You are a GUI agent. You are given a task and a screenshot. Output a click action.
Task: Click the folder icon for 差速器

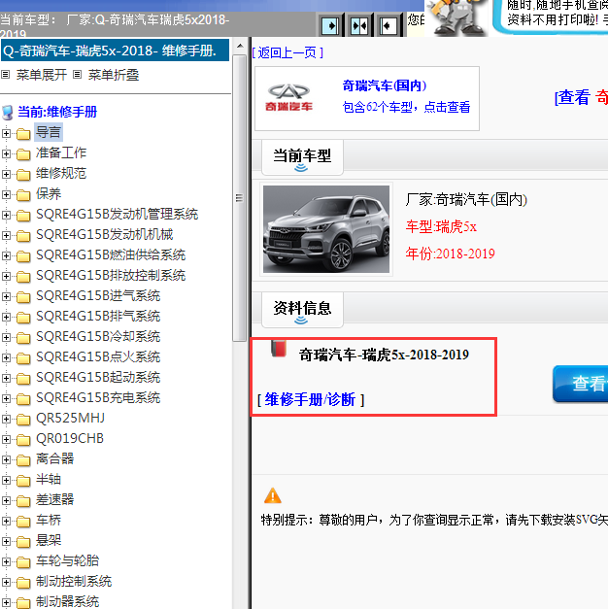coord(23,501)
